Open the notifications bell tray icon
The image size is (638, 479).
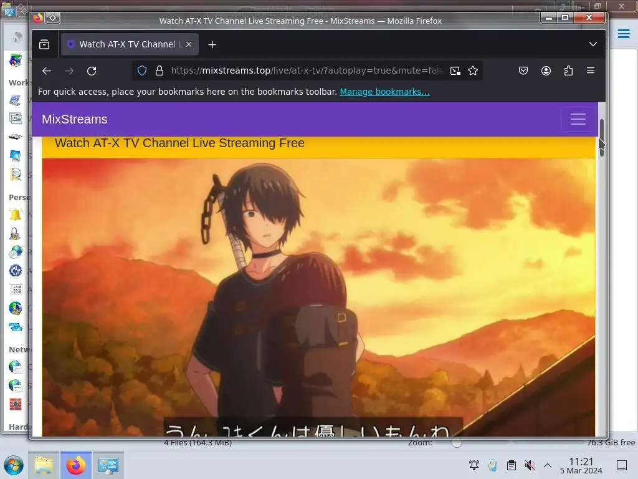474,465
